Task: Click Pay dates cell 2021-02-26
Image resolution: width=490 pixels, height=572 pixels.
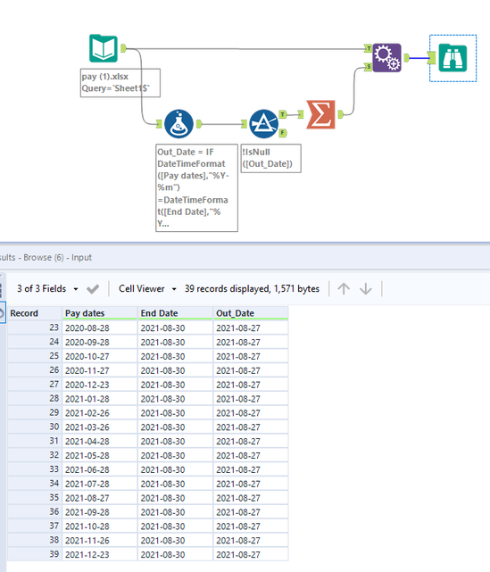Action: pos(100,413)
